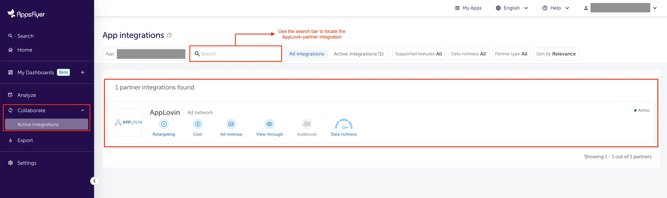The image size is (667, 198).
Task: Click the Active status label
Action: (642, 110)
